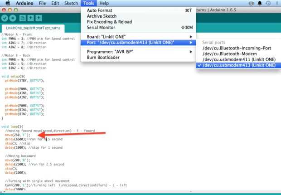Click the line delay(6500) in loop
The height and width of the screenshot is (195, 281).
tap(34, 139)
